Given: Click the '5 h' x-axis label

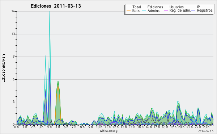Looking at the screenshot, I should 58,127.
